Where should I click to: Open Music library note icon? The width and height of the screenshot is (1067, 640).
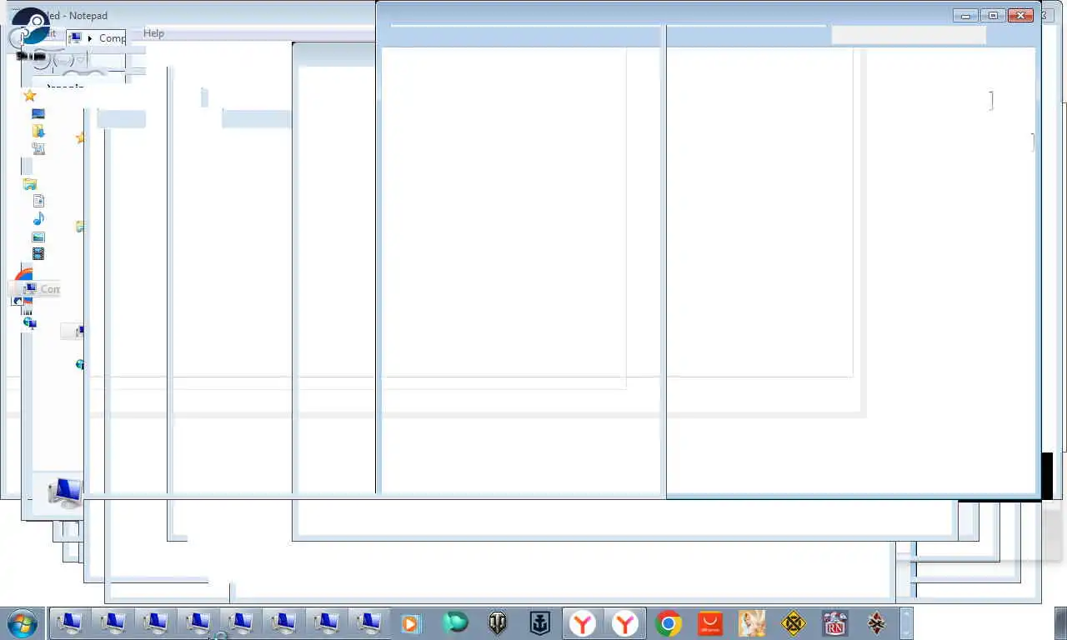click(38, 218)
